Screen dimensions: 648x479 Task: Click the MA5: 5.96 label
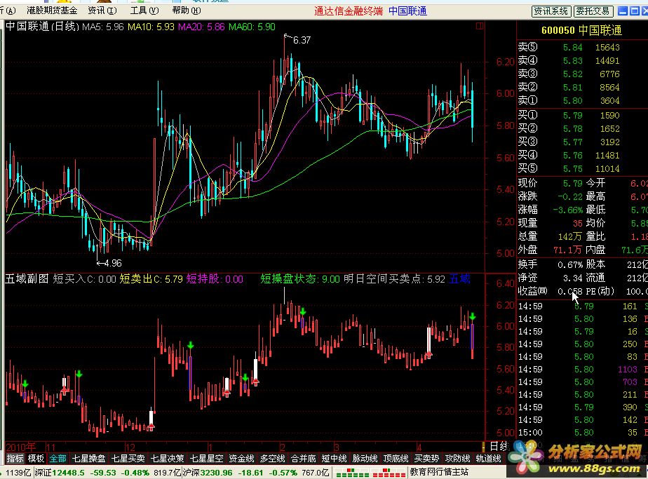103,27
